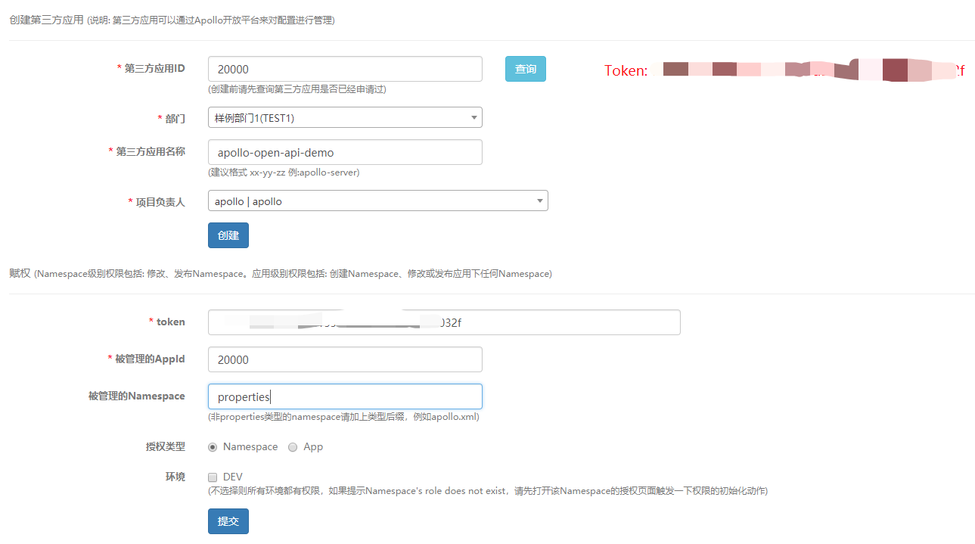Click the 被管理的Namespace field containing properties
Viewport: 975px width, 544px height.
[344, 396]
